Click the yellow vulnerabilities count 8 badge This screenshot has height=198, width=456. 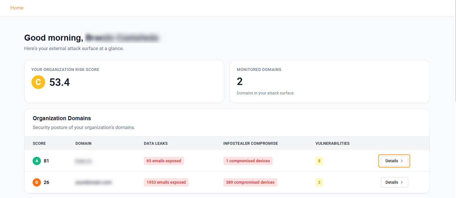click(319, 161)
